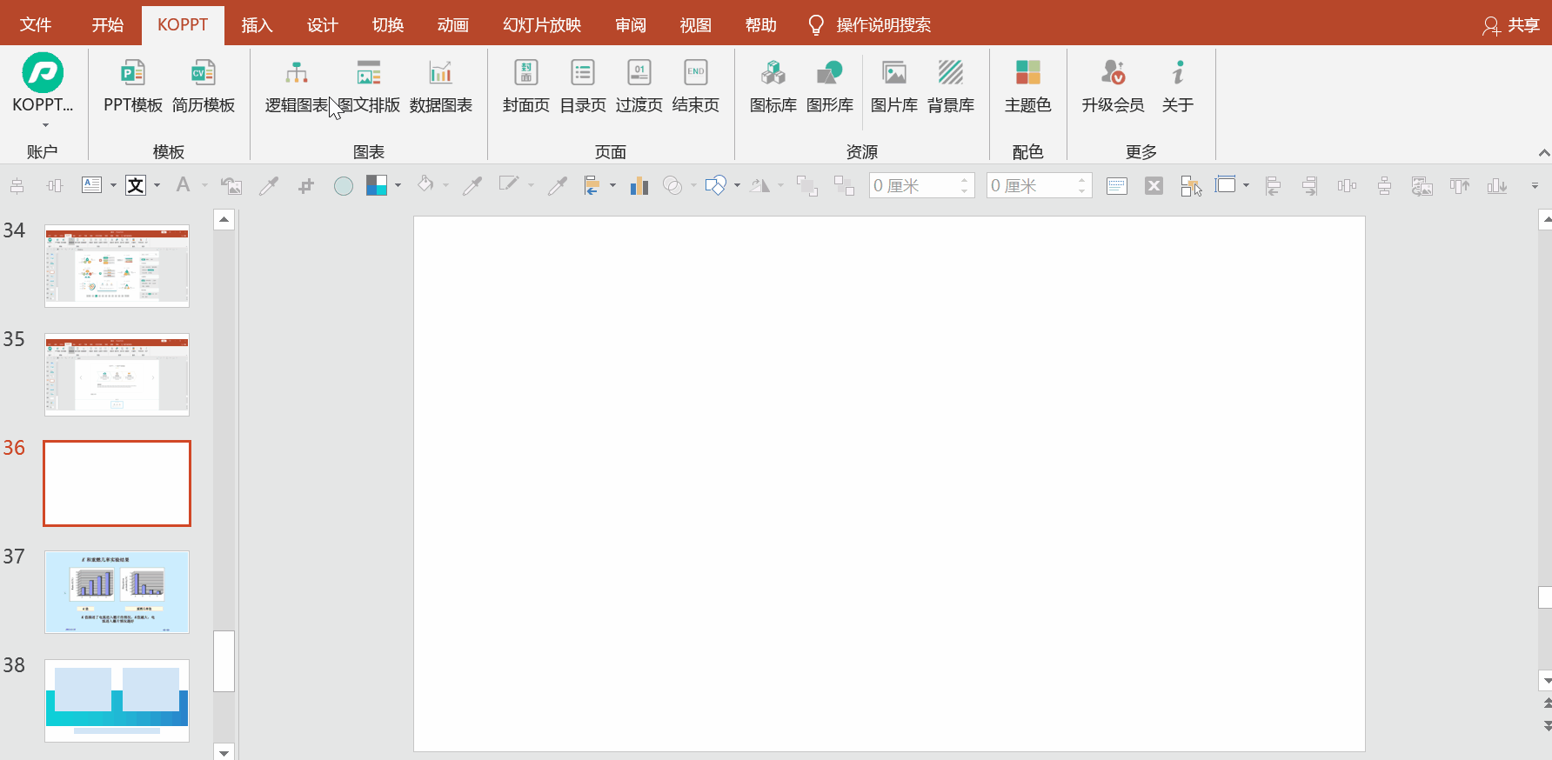Open PPT模板 template library
Image resolution: width=1552 pixels, height=760 pixels.
(133, 86)
